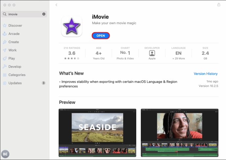
Task: Click the iMovie app title
Action: (100, 17)
